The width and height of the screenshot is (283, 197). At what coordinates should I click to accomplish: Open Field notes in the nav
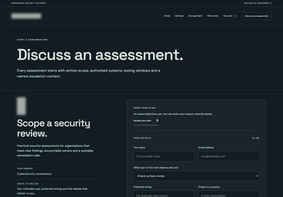(213, 16)
